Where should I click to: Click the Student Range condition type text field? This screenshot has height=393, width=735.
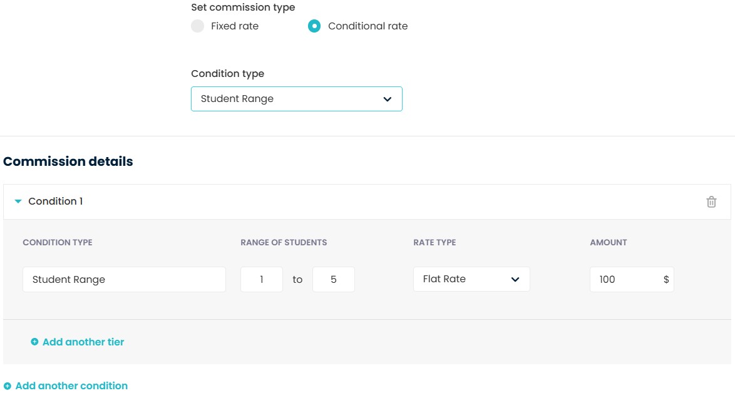[x=124, y=280]
